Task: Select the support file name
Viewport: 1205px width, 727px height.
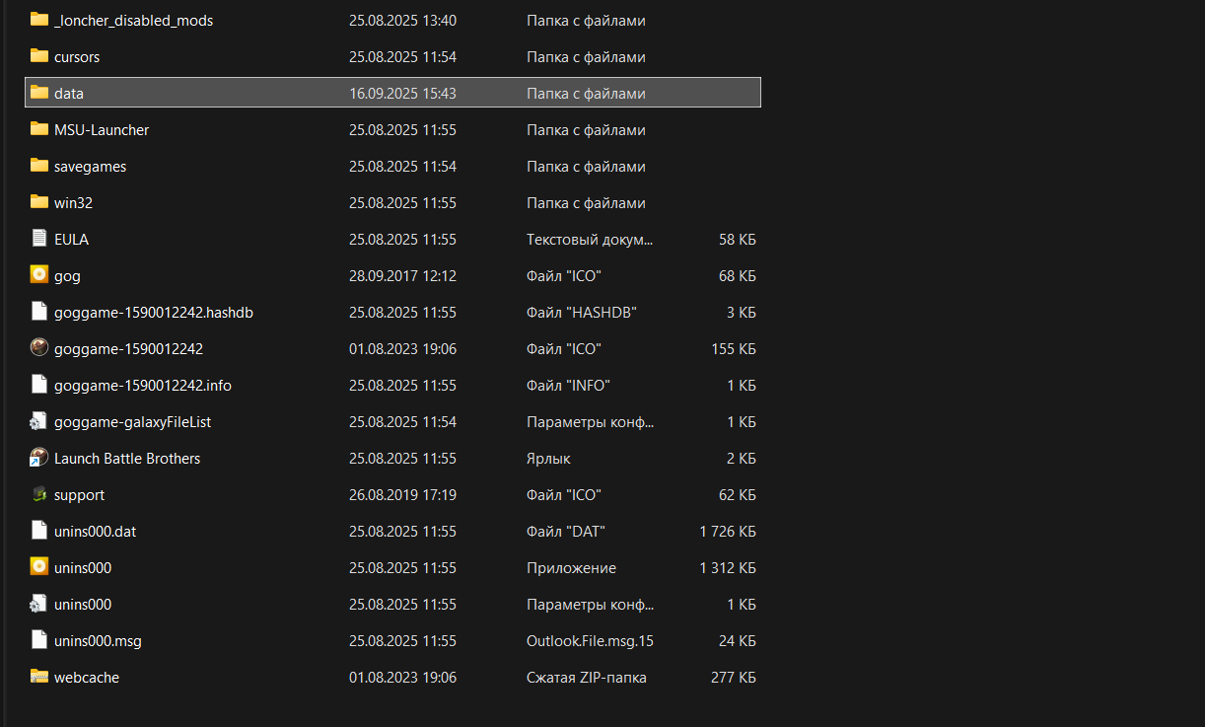Action: (x=79, y=494)
